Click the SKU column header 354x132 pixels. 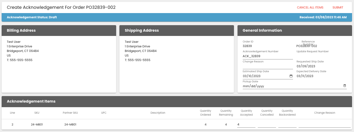click(37, 113)
